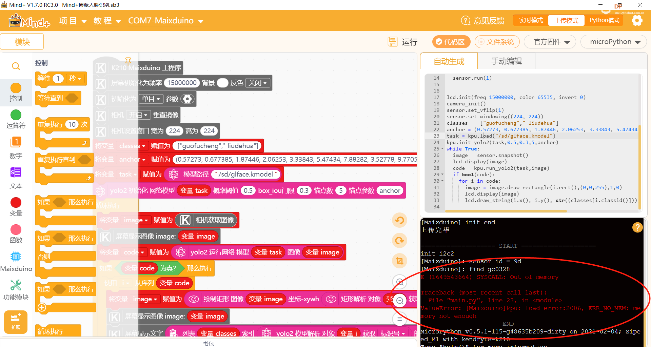This screenshot has width=651, height=347.
Task: Click 意见反馈 feedback link
Action: 489,21
